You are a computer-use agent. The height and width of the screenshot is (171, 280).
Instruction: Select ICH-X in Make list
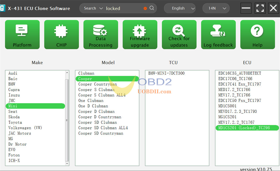[35, 160]
